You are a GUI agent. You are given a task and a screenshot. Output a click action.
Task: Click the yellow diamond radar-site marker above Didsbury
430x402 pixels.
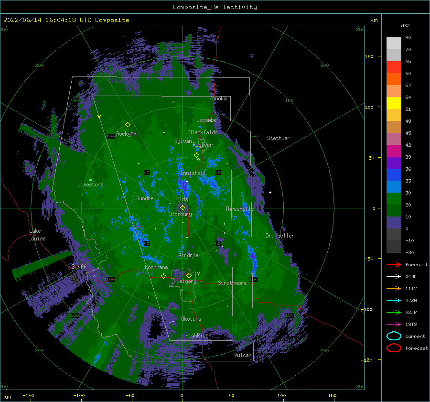(183, 208)
